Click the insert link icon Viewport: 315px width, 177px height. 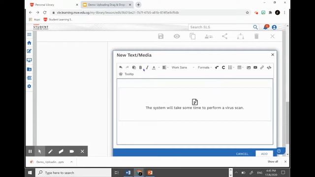pos(262,67)
